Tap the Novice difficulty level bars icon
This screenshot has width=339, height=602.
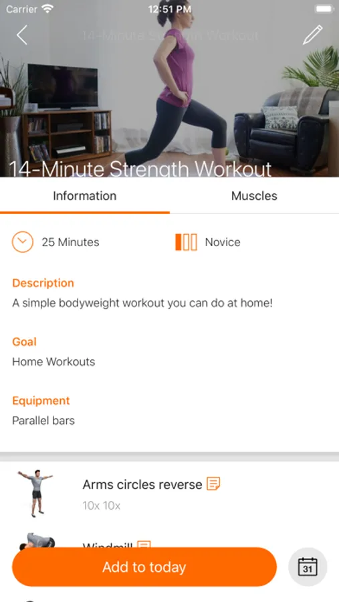[186, 242]
